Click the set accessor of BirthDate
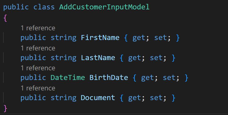 click(x=169, y=78)
